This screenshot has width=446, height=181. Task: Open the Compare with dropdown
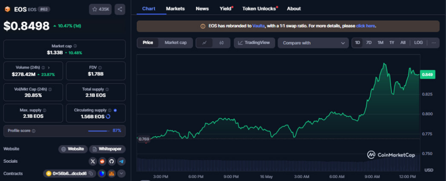tap(313, 43)
